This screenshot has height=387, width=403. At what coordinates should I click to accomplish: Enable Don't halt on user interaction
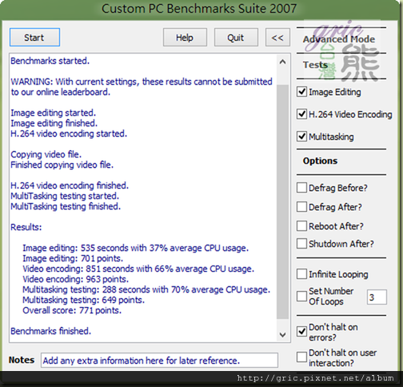[x=301, y=357]
